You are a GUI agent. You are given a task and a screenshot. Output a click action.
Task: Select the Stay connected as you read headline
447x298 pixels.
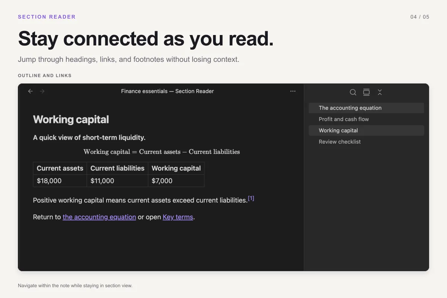click(x=146, y=38)
